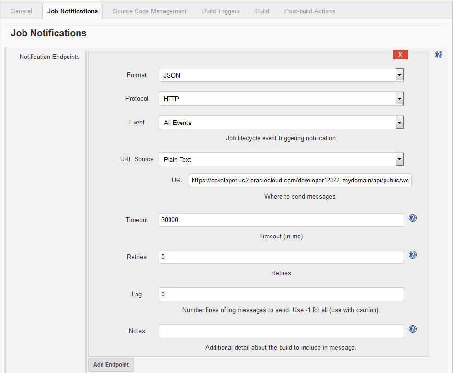Expand the Protocol dropdown
The image size is (453, 373).
281,99
